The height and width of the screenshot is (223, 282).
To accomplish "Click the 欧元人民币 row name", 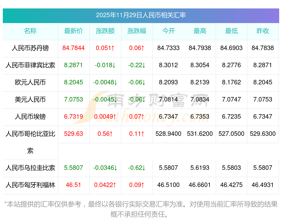I will (30, 82).
